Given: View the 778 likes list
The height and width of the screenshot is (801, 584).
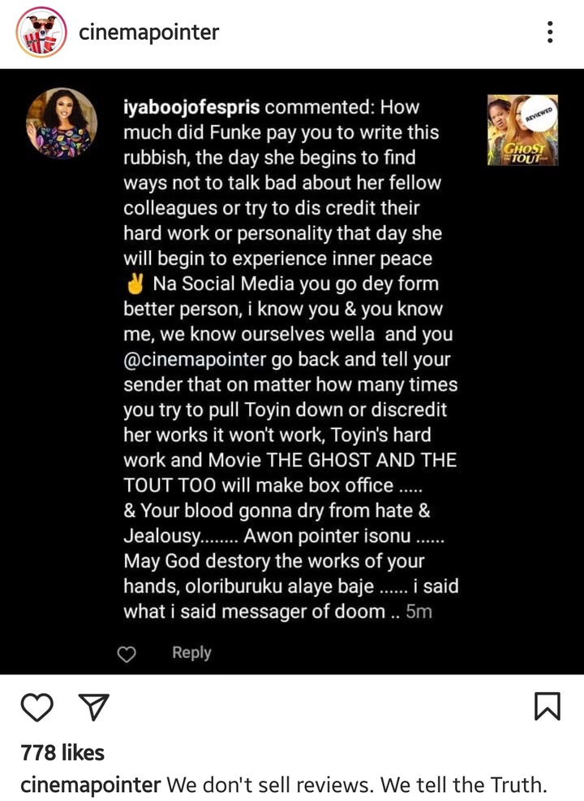Looking at the screenshot, I should pos(62,753).
